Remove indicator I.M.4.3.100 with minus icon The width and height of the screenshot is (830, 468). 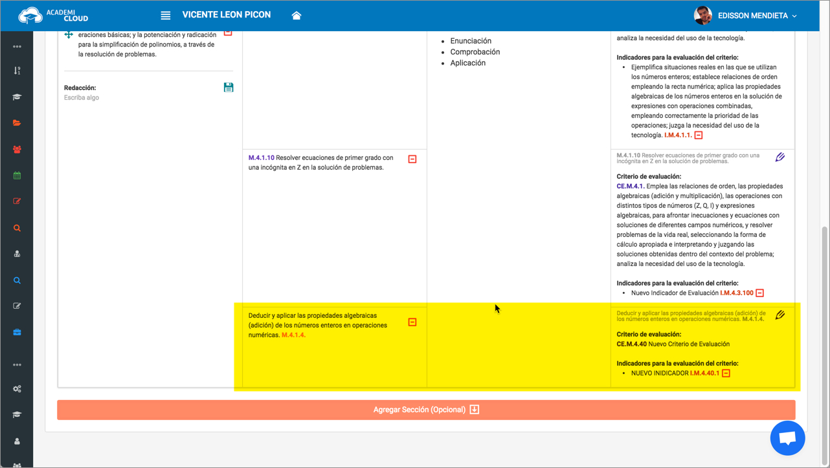760,293
